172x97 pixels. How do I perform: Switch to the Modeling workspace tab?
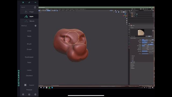tap(43, 9)
